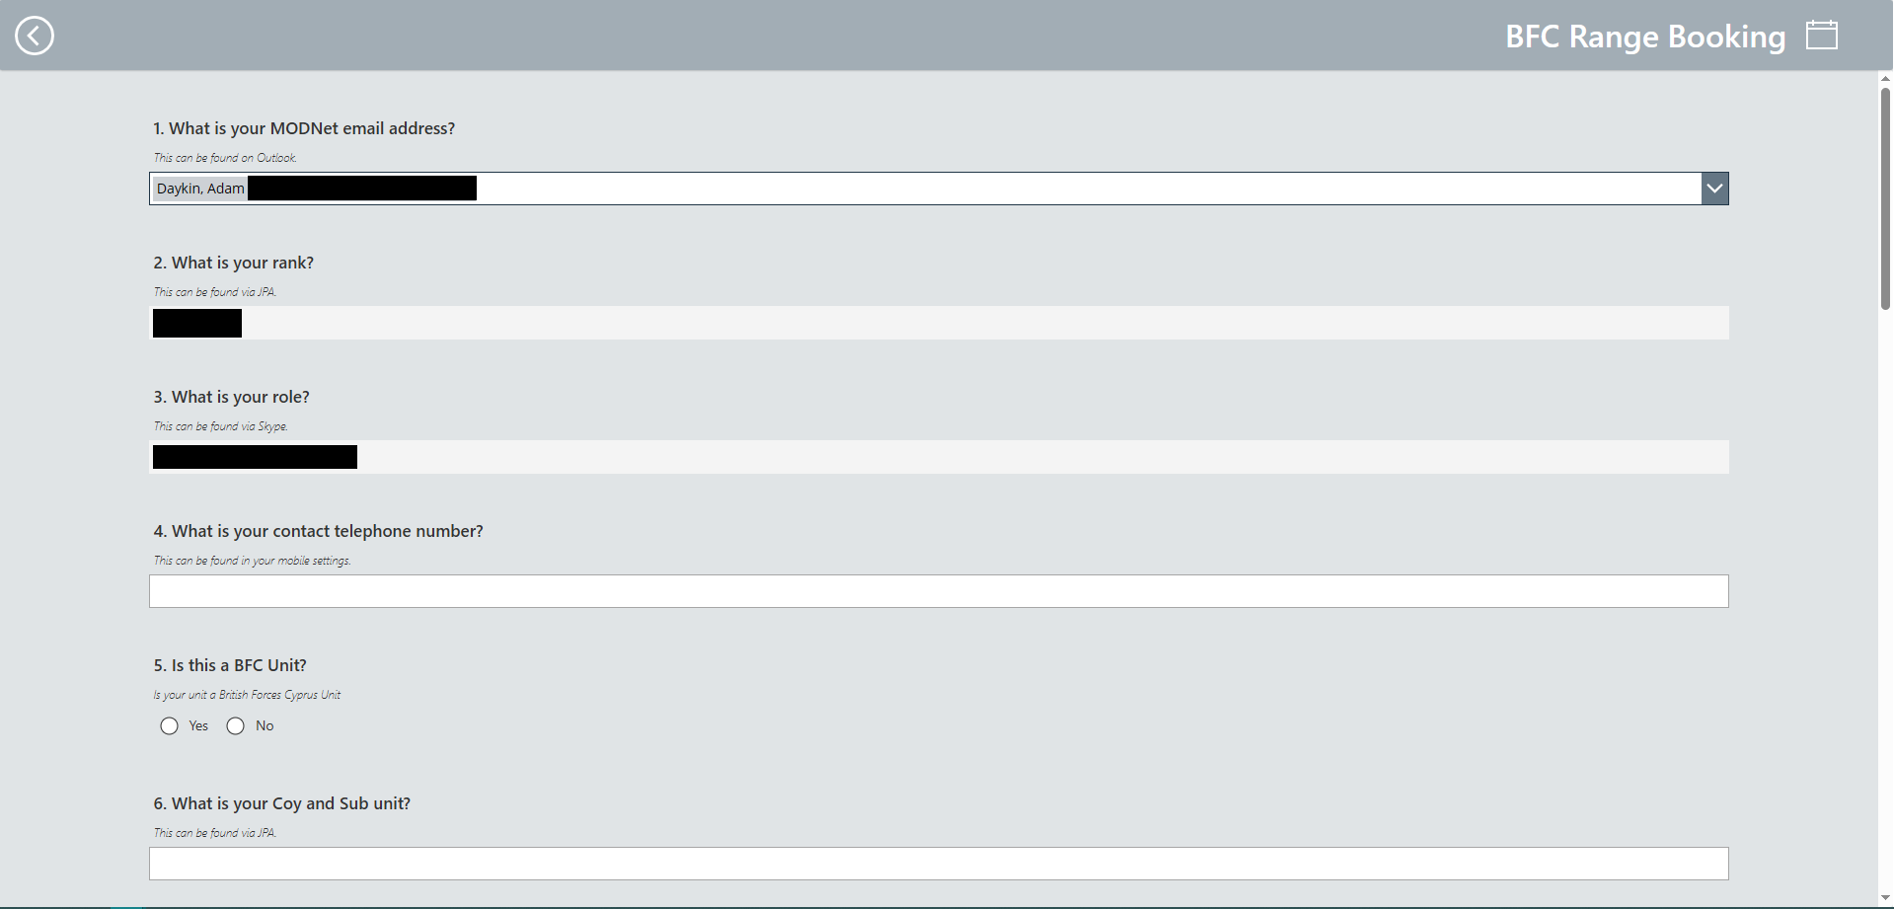Image resolution: width=1894 pixels, height=909 pixels.
Task: Select the Daykin, Adam name tag
Action: 200,189
